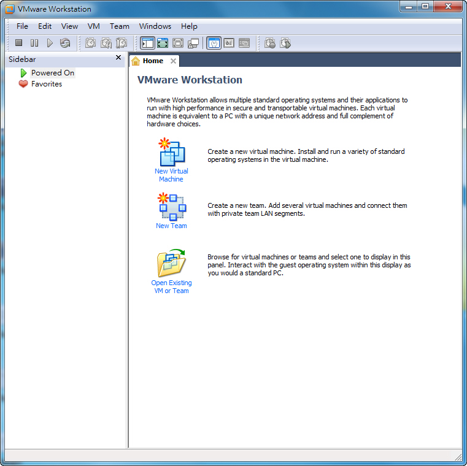
Task: Close the VMware Workstation window
Action: (x=448, y=7)
